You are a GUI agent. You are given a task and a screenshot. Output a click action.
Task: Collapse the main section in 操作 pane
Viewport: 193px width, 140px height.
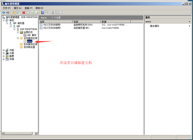tap(190, 22)
